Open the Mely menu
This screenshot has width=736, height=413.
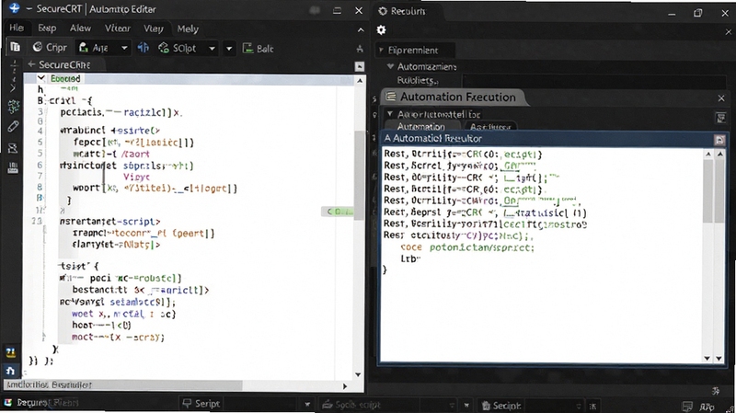188,29
